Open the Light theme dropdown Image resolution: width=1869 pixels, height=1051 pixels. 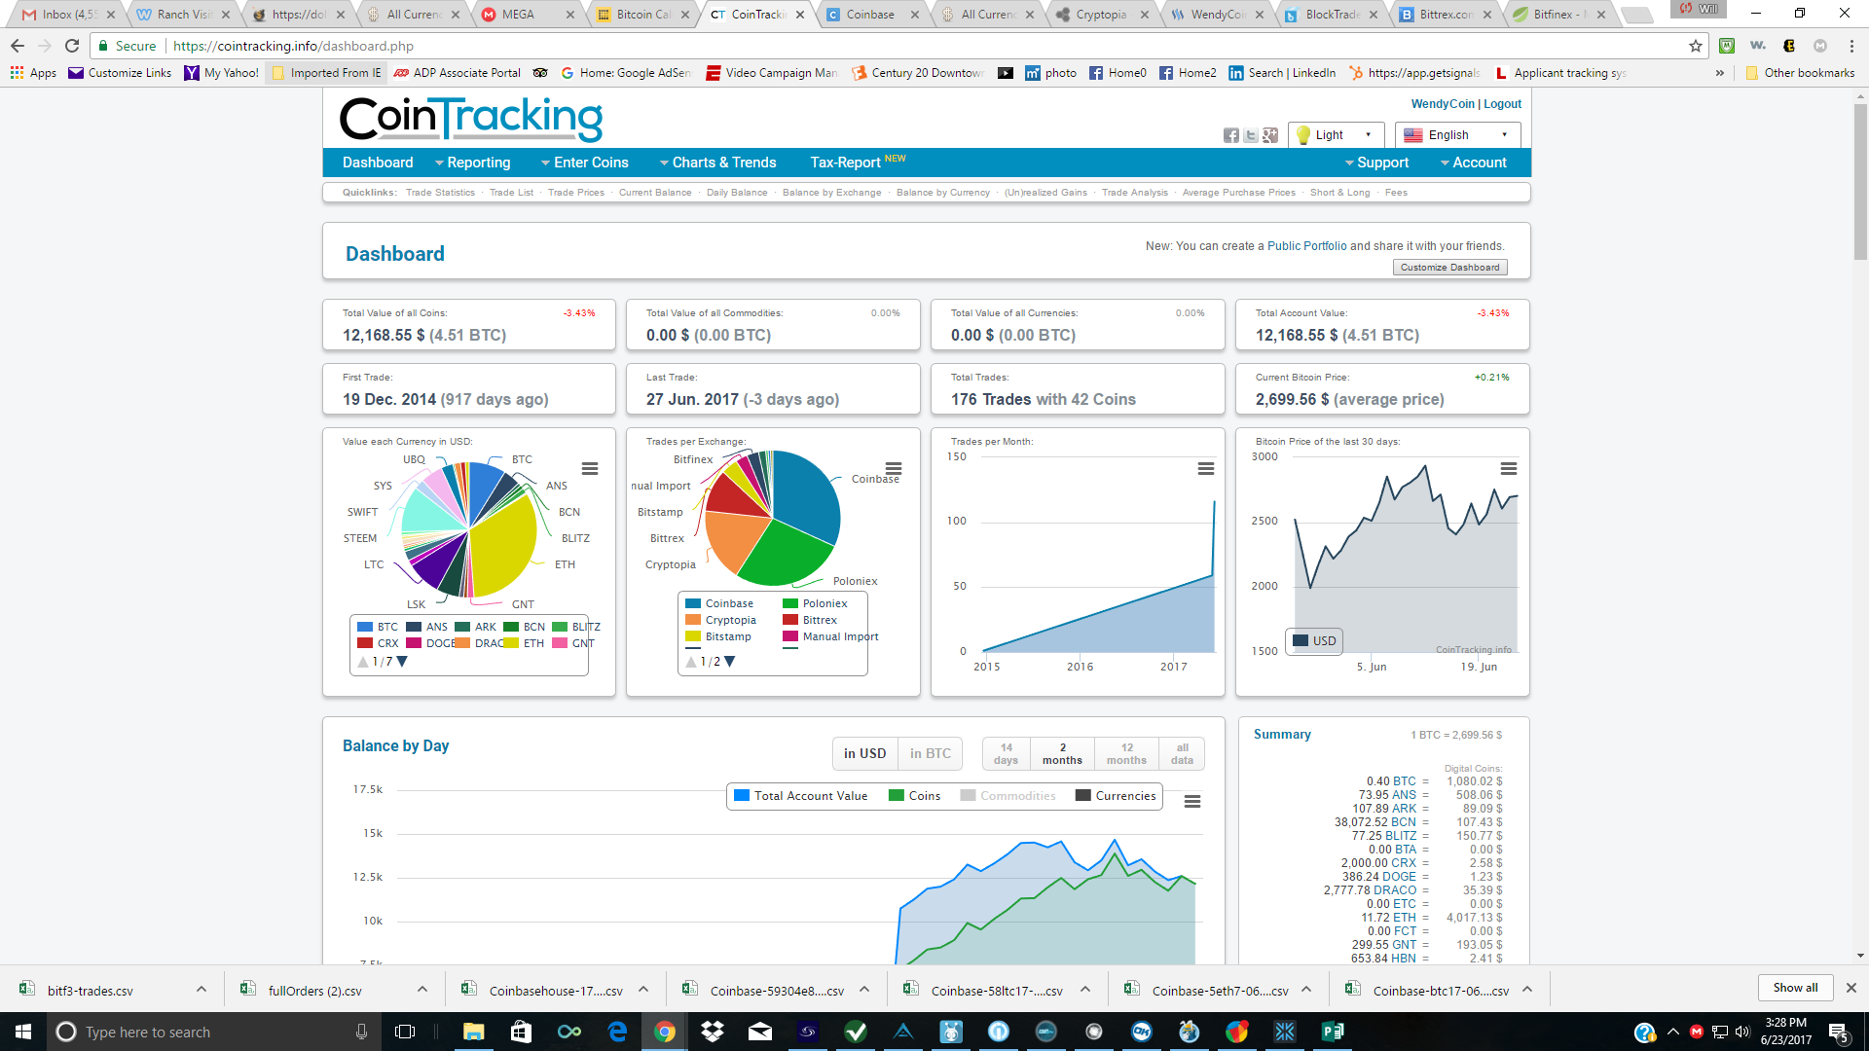(1336, 135)
